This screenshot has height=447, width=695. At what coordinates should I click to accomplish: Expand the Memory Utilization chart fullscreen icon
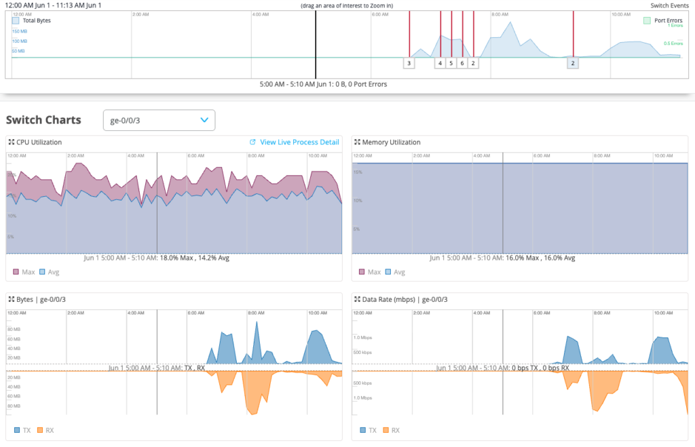pyautogui.click(x=357, y=142)
